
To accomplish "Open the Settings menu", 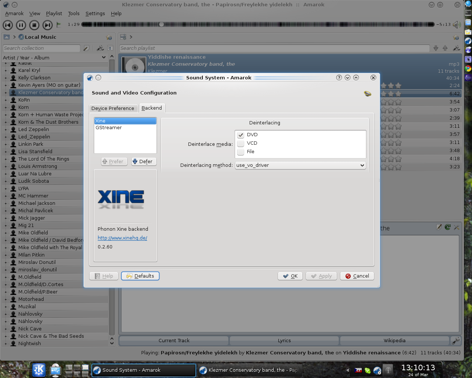I will tap(95, 13).
